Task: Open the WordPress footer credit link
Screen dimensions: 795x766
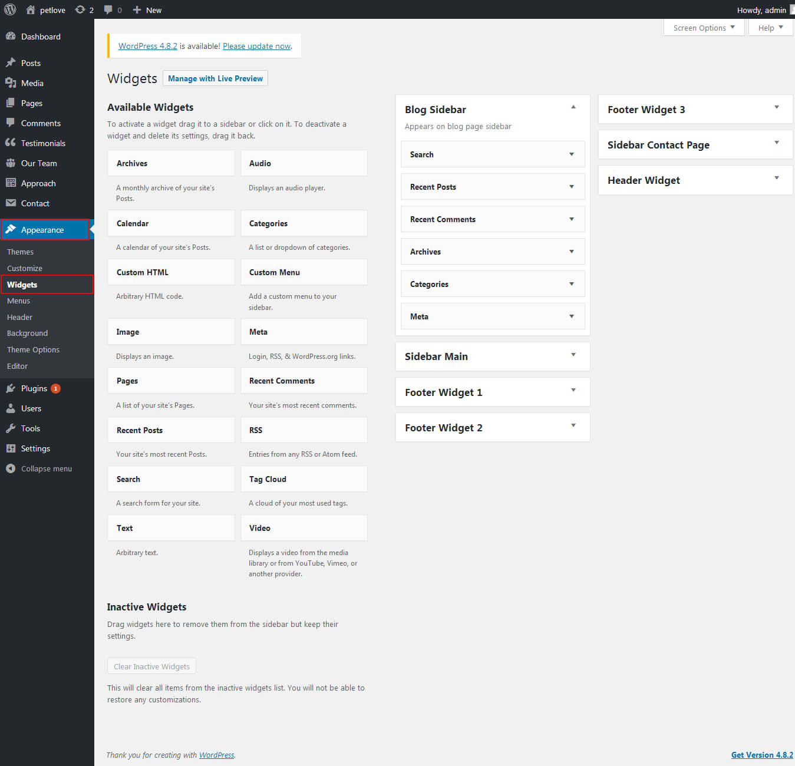Action: tap(216, 755)
